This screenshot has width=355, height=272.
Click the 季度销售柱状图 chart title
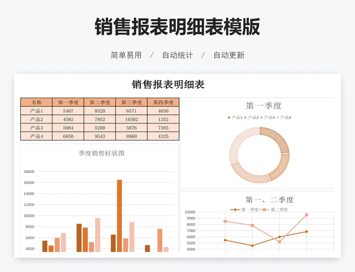click(102, 154)
